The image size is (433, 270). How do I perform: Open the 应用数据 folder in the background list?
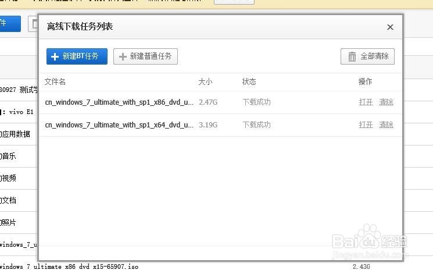pyautogui.click(x=15, y=134)
